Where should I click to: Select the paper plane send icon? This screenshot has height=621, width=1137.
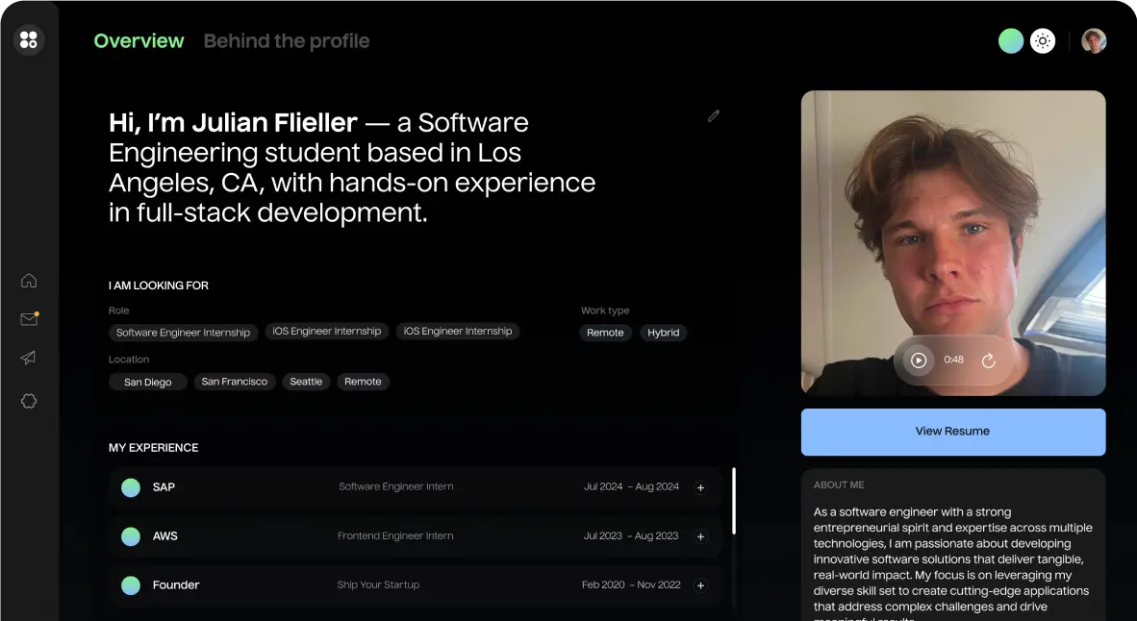click(29, 359)
